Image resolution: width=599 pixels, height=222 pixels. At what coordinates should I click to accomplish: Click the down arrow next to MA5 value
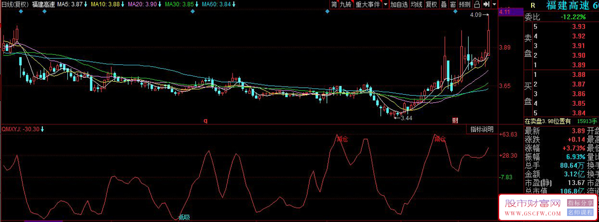(86, 4)
